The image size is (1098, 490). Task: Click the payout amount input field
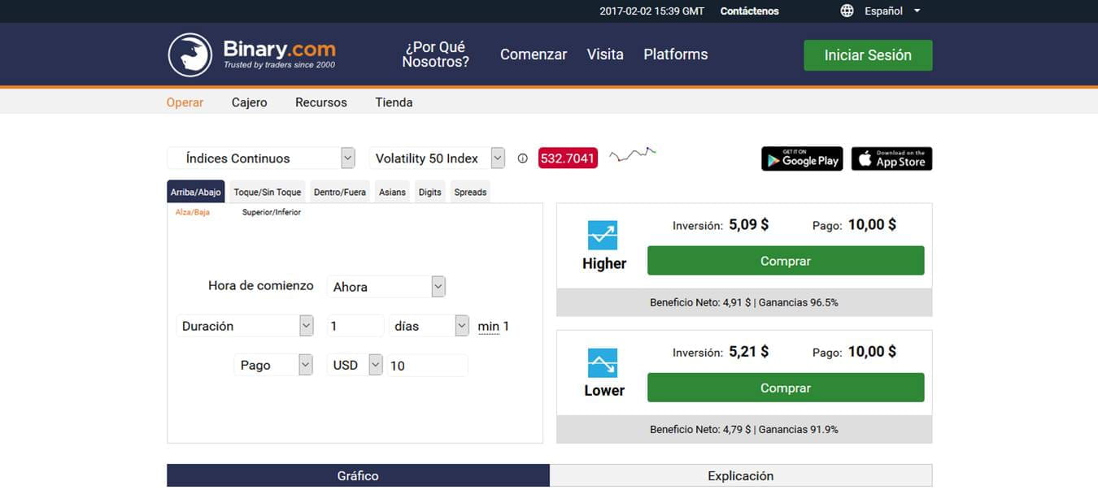(427, 365)
